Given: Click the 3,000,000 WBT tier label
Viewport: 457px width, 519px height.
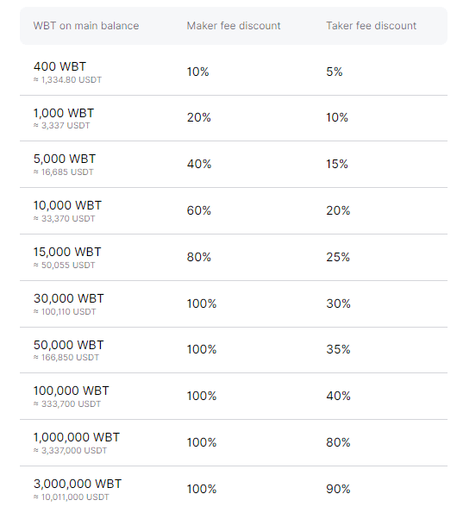Looking at the screenshot, I should pos(78,485).
